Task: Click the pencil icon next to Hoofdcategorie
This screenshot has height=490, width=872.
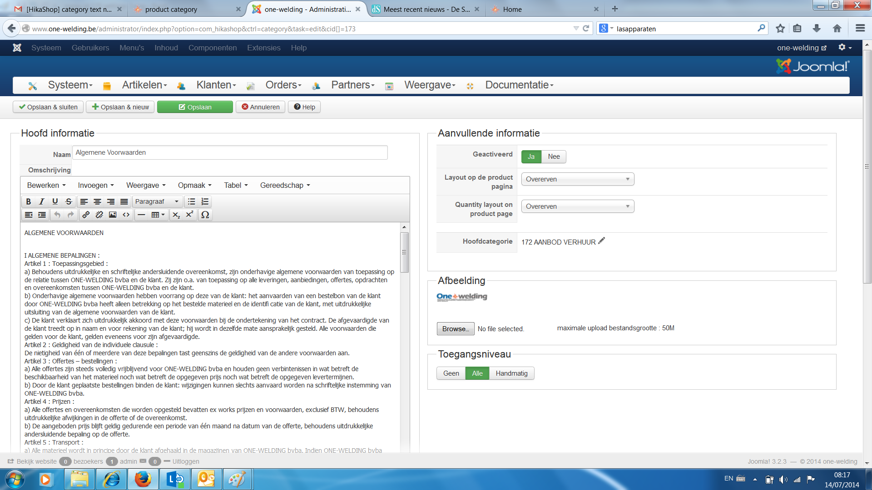Action: (x=602, y=241)
